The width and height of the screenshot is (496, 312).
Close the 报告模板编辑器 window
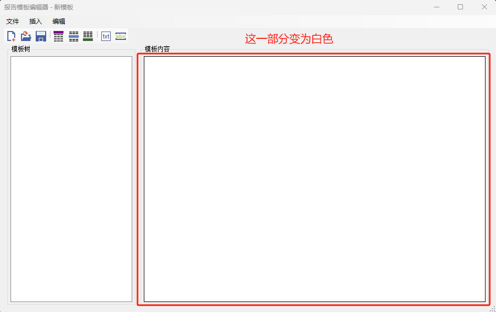pyautogui.click(x=484, y=7)
